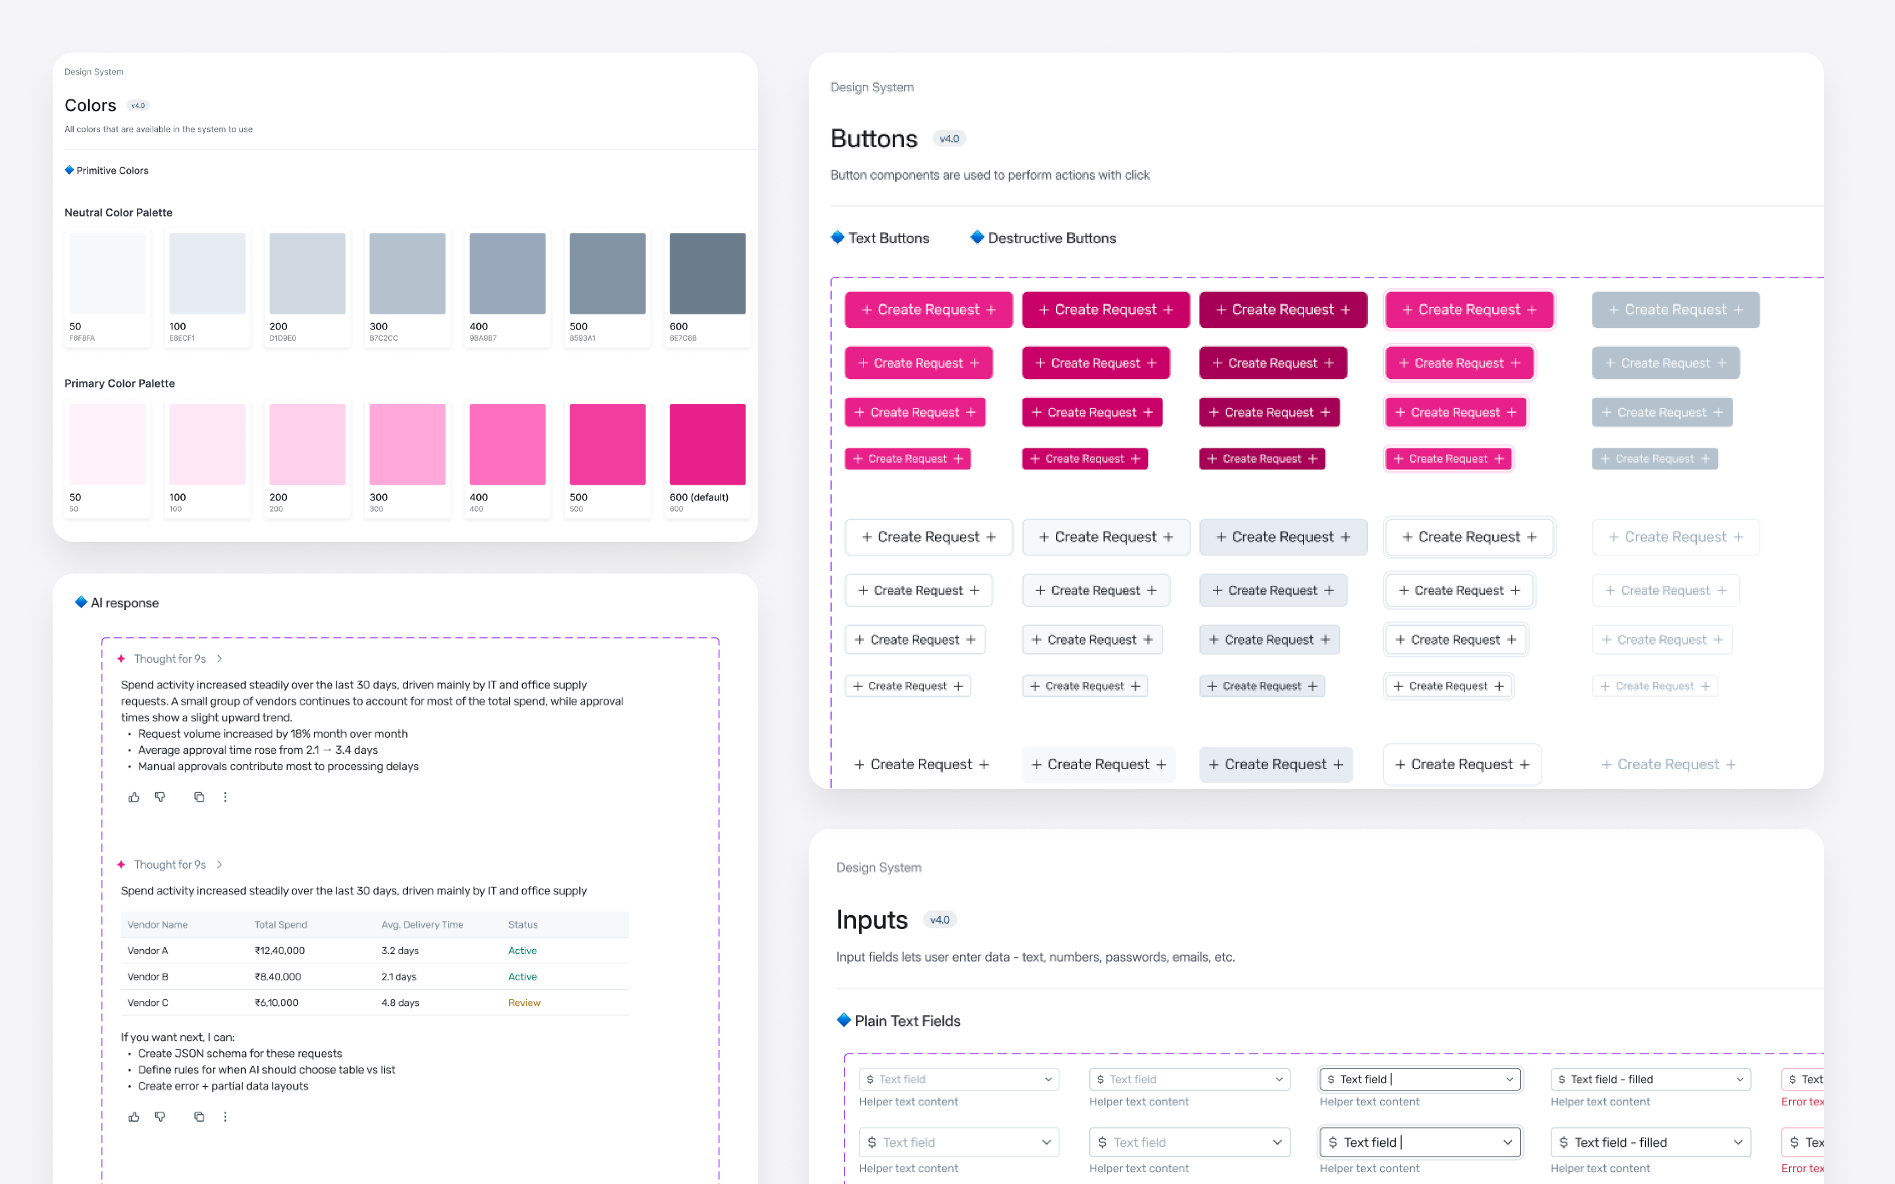Pick the Neutral 50 swatch F6F8FA
1895x1184 pixels.
pyautogui.click(x=107, y=273)
